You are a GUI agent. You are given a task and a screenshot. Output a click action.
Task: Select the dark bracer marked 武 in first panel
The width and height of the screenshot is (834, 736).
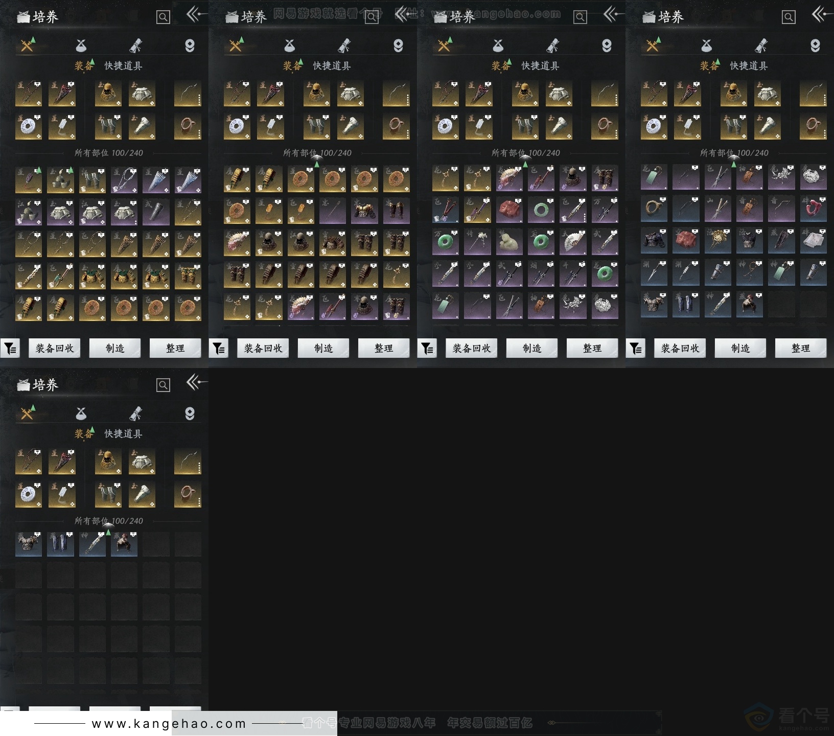(156, 212)
